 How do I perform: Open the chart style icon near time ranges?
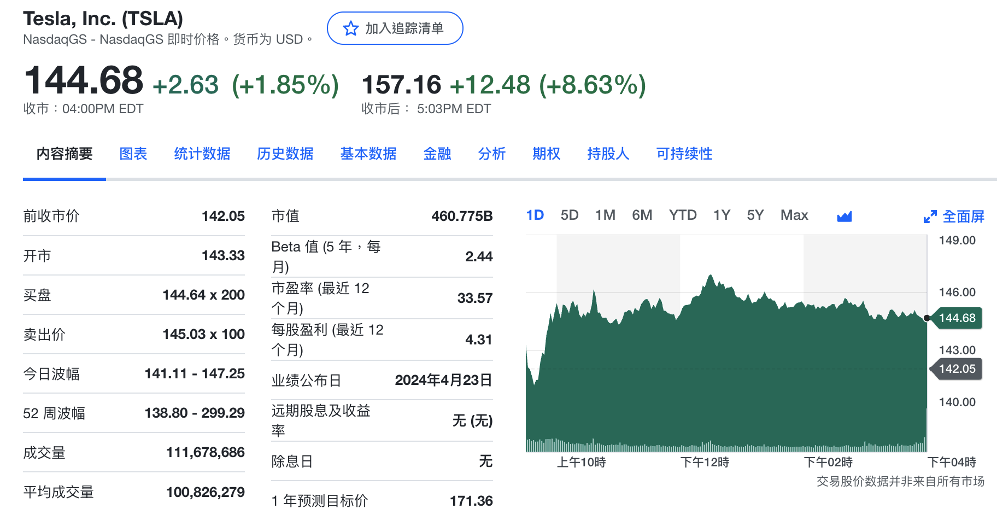[x=844, y=215]
